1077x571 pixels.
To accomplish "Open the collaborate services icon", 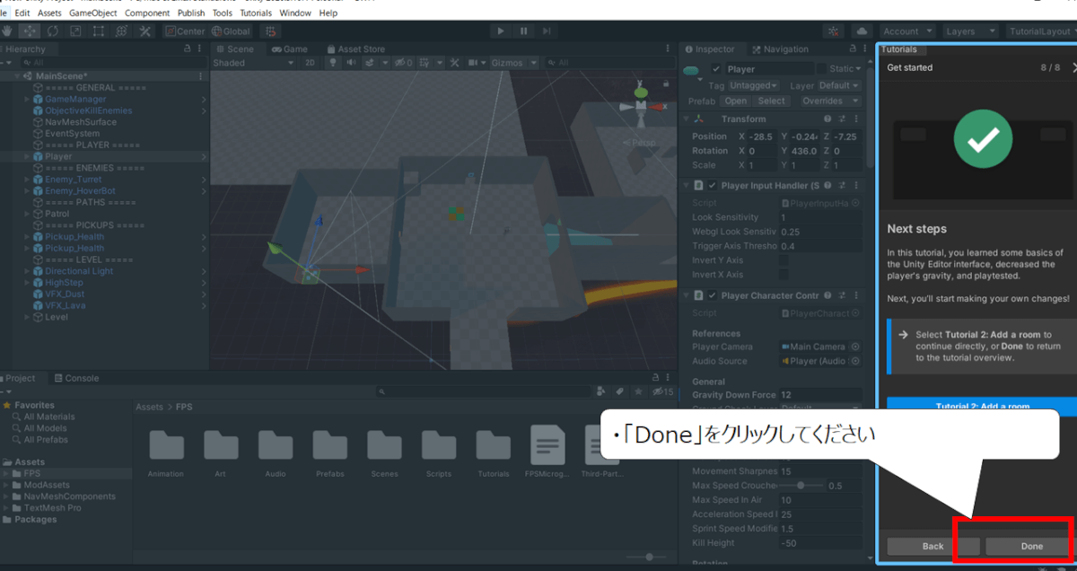I will (x=834, y=31).
